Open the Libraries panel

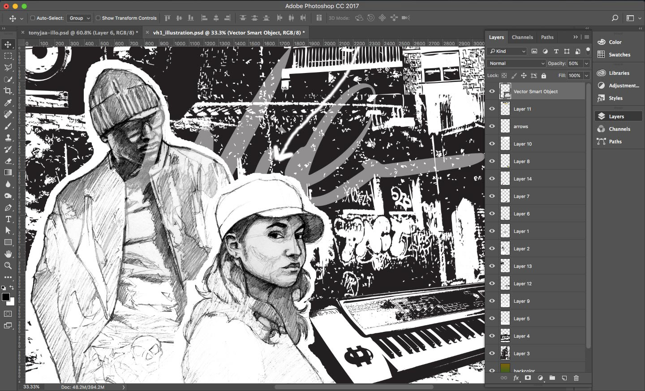tap(619, 73)
